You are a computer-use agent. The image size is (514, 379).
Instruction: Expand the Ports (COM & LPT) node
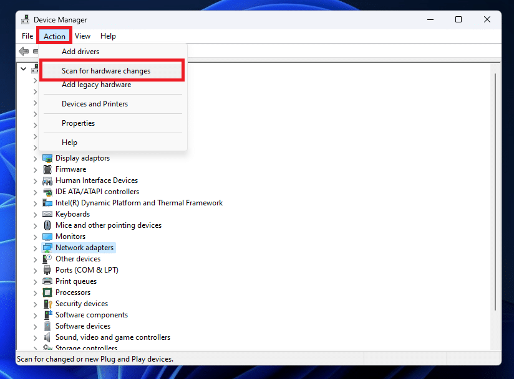[x=36, y=269]
